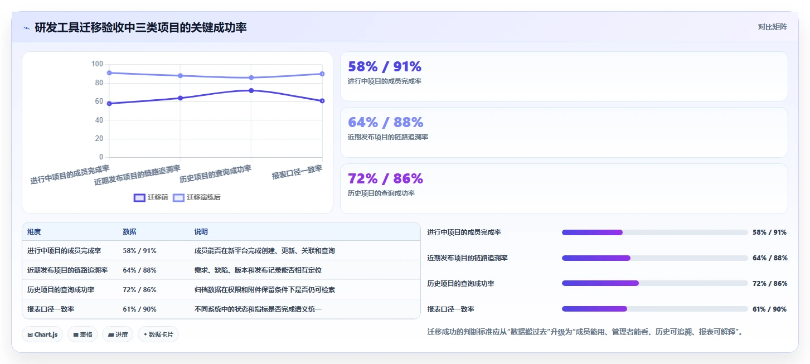Viewport: 810px width, 364px height.
Task: Click x-axis label 报表口径一致率 under chart
Action: pyautogui.click(x=297, y=172)
